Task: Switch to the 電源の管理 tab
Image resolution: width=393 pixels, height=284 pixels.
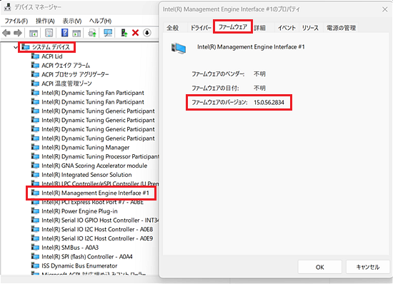Action: [x=341, y=28]
